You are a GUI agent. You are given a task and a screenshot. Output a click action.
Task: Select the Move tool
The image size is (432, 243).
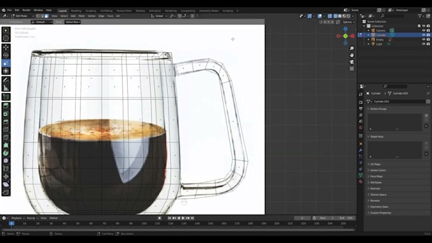point(6,48)
